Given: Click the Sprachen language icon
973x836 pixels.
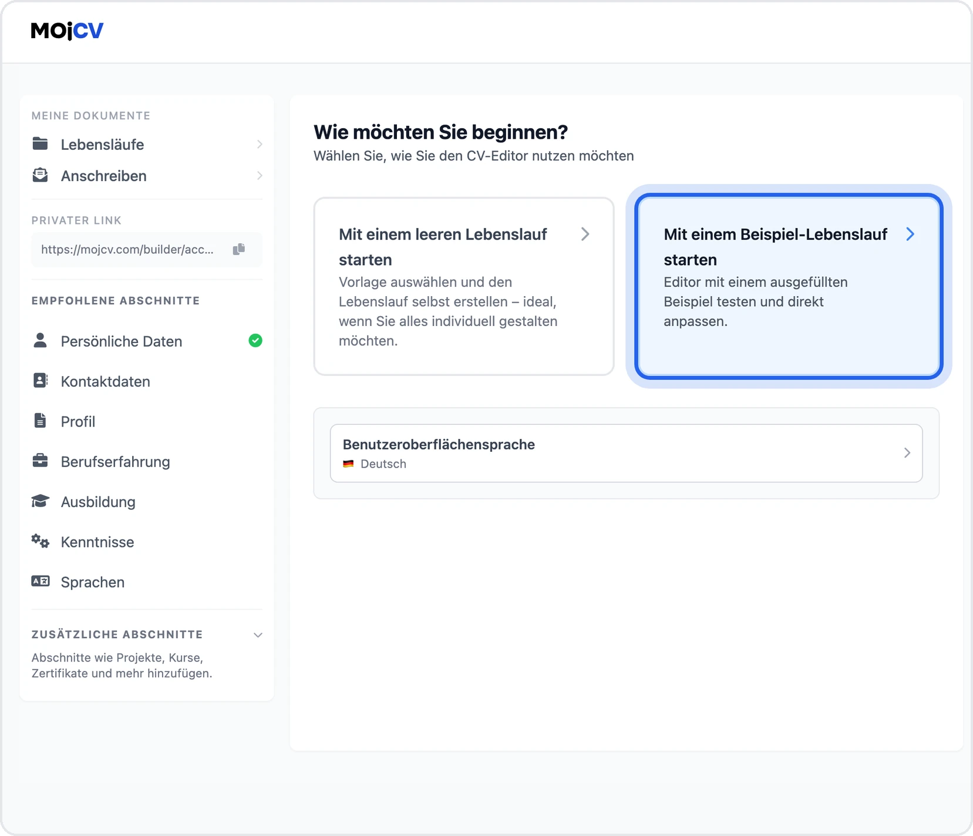Looking at the screenshot, I should [40, 581].
